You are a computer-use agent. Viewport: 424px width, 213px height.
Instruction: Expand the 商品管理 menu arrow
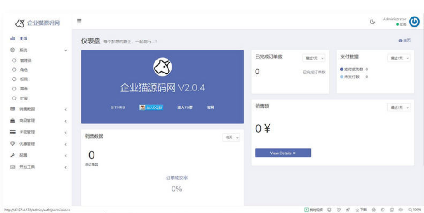tap(66, 121)
